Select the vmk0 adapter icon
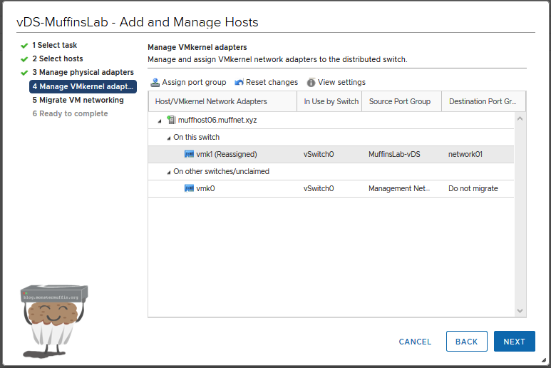Viewport: 551px width, 368px height. point(190,188)
